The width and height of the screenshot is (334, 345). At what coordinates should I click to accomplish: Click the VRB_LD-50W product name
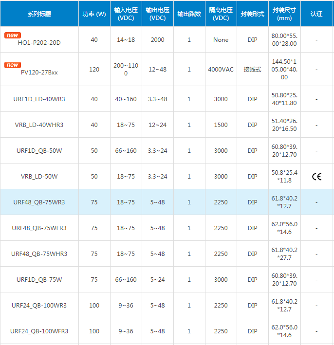tap(39, 177)
